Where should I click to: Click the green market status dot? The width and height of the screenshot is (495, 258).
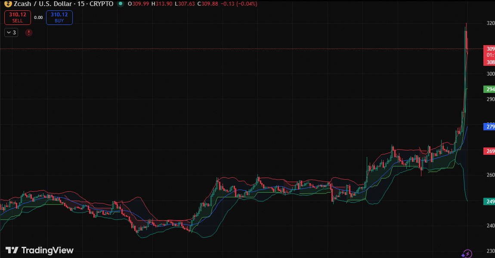coord(120,4)
